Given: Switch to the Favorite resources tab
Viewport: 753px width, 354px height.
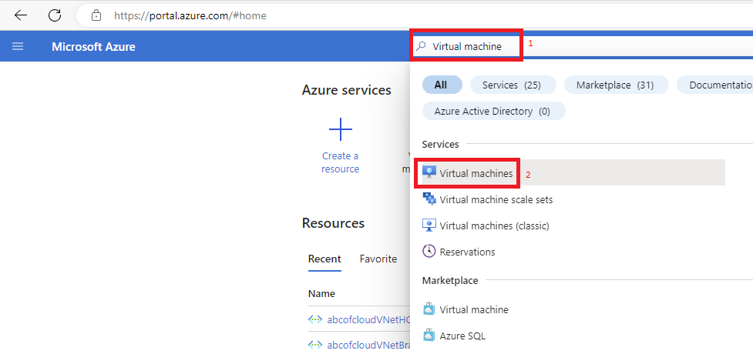Looking at the screenshot, I should point(378,259).
